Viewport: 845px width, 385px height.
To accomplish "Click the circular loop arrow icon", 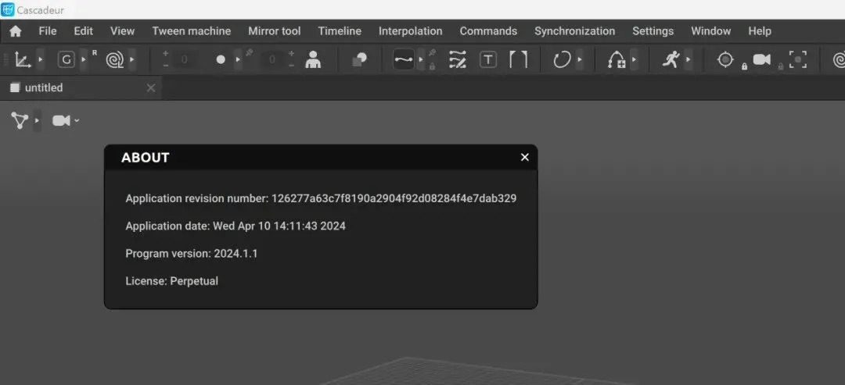I will [x=561, y=59].
